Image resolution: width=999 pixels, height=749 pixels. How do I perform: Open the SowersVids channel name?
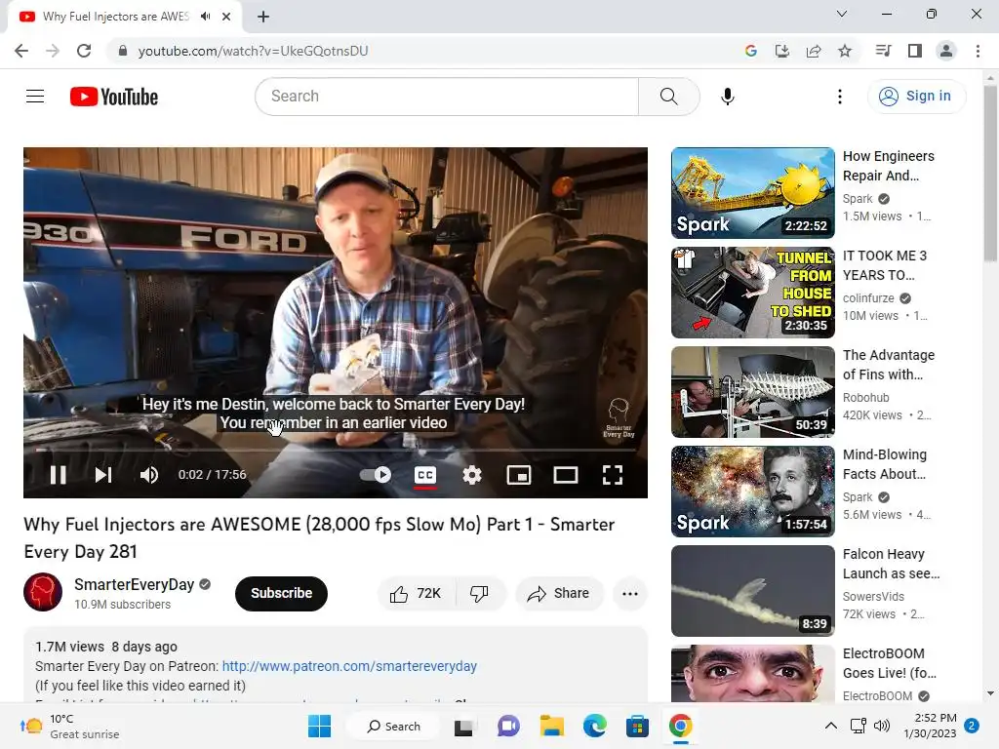[873, 596]
